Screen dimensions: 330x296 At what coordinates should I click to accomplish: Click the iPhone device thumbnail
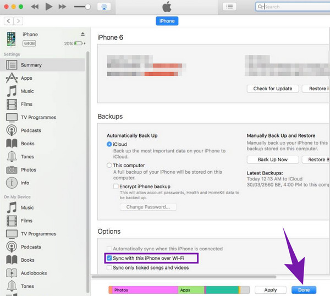click(x=11, y=39)
